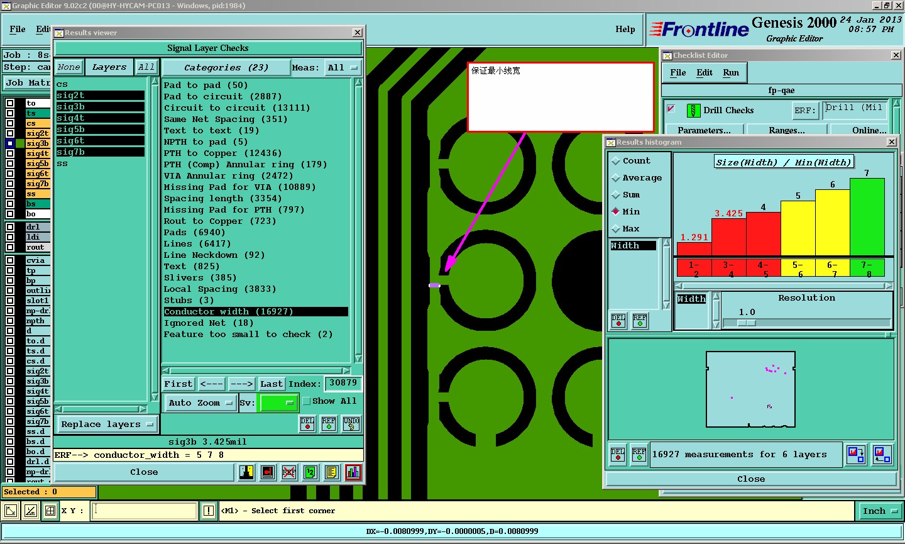The image size is (905, 544).
Task: Open the Replace layers dropdown
Action: click(107, 425)
